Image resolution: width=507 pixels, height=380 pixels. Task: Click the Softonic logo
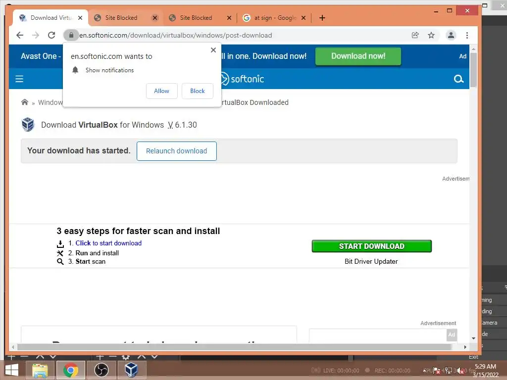243,79
